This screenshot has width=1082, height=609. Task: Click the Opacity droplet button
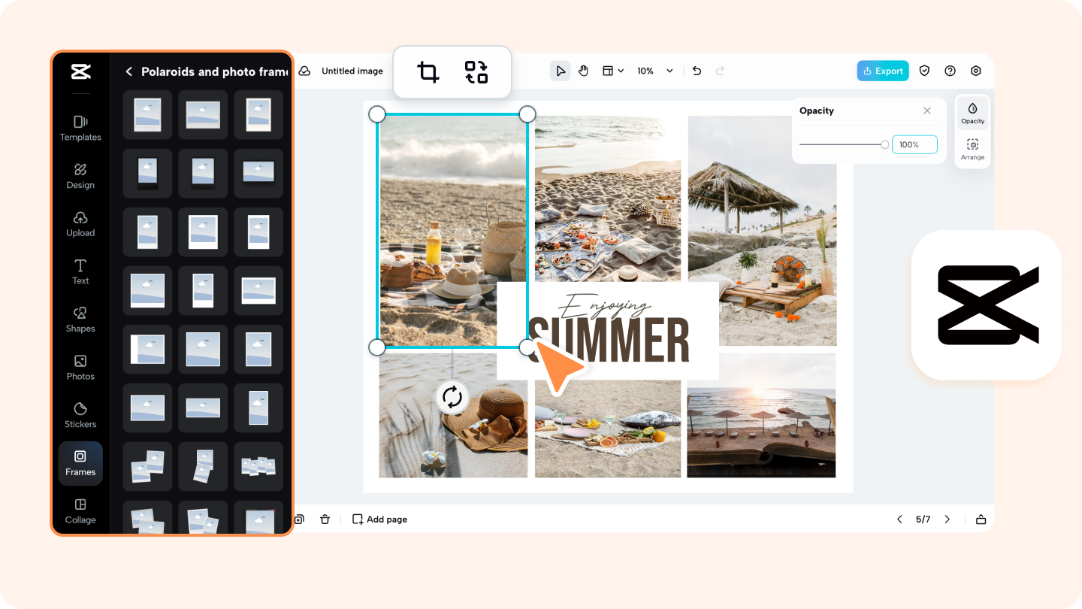(972, 112)
